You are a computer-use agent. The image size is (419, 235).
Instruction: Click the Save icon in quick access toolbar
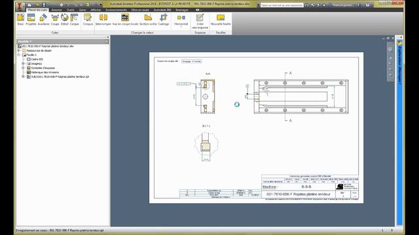pos(44,5)
